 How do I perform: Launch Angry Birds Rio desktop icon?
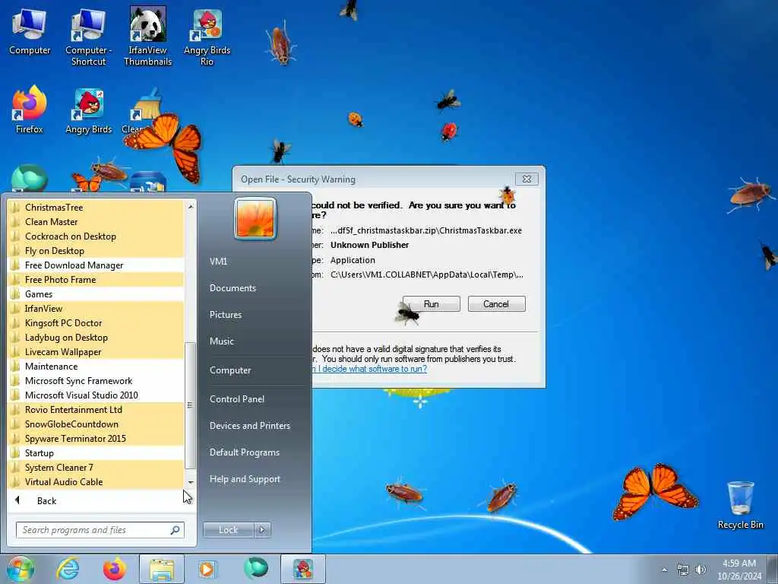(207, 37)
